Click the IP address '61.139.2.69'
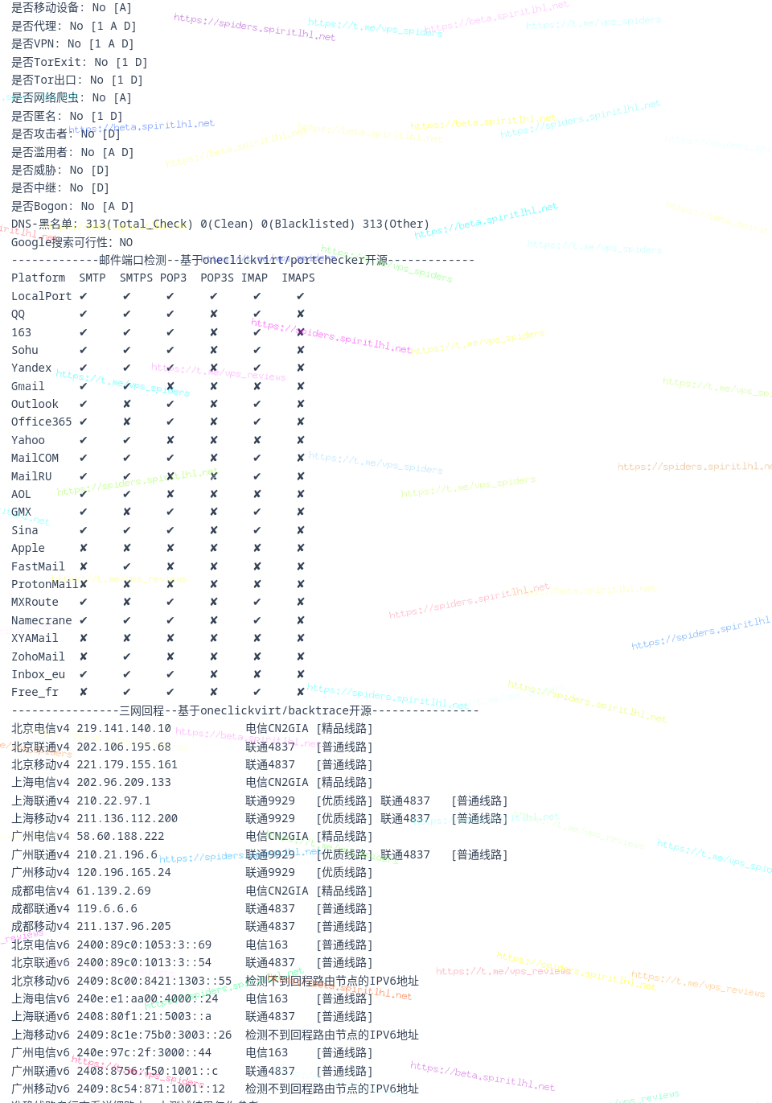 pos(113,891)
